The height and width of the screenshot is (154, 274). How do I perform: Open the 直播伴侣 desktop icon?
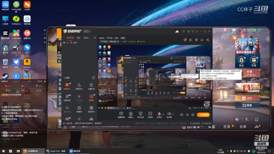pyautogui.click(x=27, y=35)
